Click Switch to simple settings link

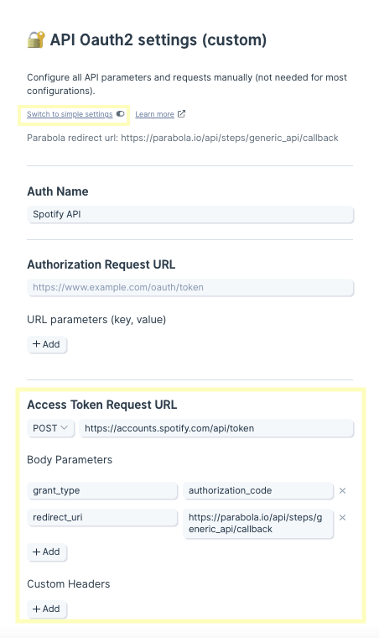point(70,114)
